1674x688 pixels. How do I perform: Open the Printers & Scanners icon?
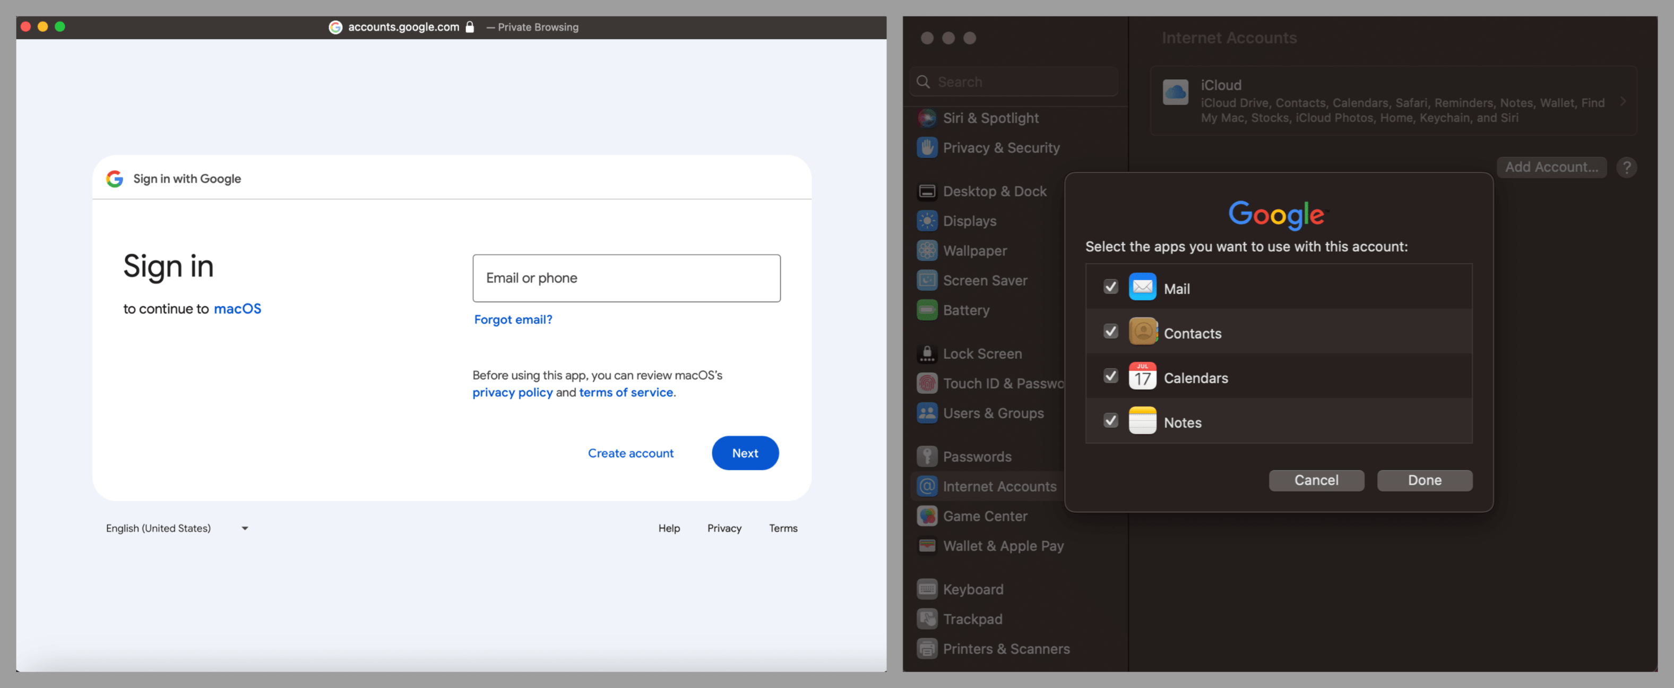(927, 649)
